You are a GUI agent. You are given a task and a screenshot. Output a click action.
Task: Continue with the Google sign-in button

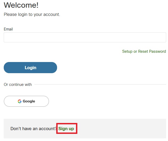[26, 101]
